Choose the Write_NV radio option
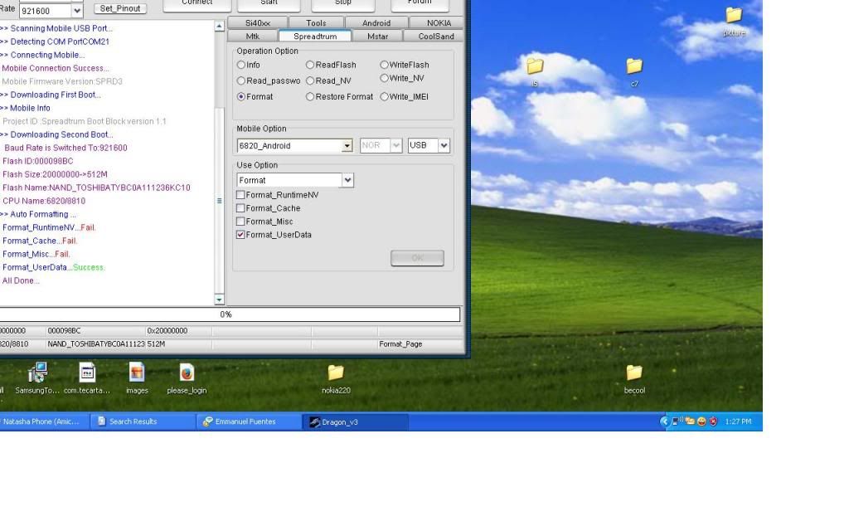 [384, 78]
